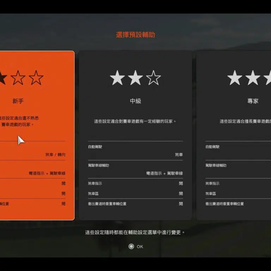This screenshot has height=271, width=271.
Task: Choose the orange 新手 preset title
Action: pyautogui.click(x=18, y=101)
